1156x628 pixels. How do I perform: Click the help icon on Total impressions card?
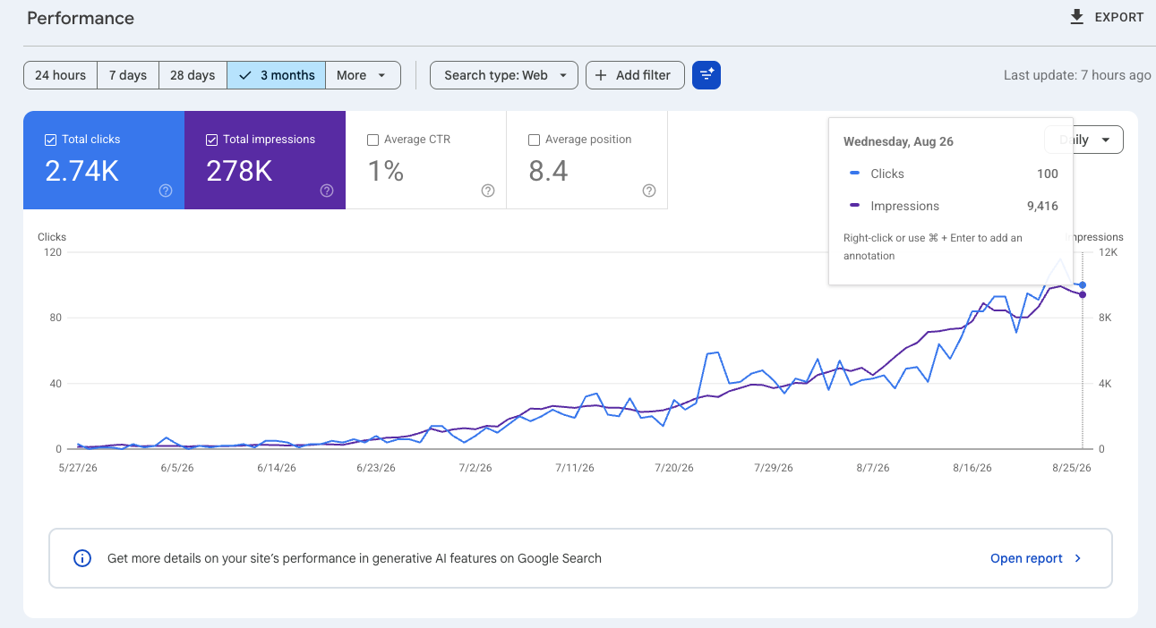coord(327,191)
